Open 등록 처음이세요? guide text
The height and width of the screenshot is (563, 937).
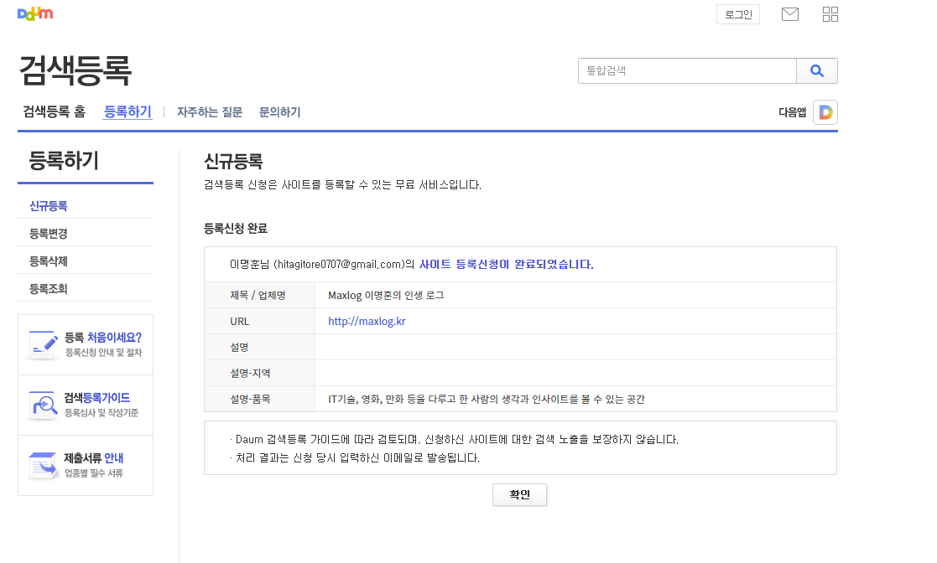(103, 338)
